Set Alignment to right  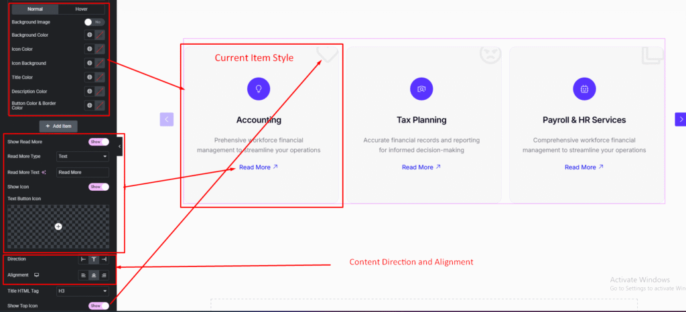(x=105, y=275)
